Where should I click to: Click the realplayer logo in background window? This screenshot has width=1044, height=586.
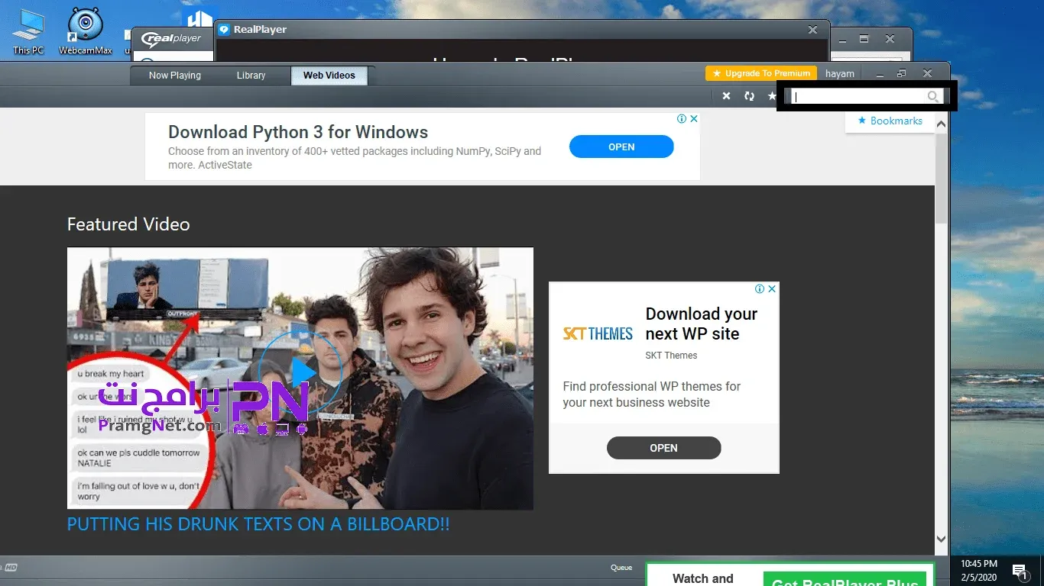click(x=171, y=38)
